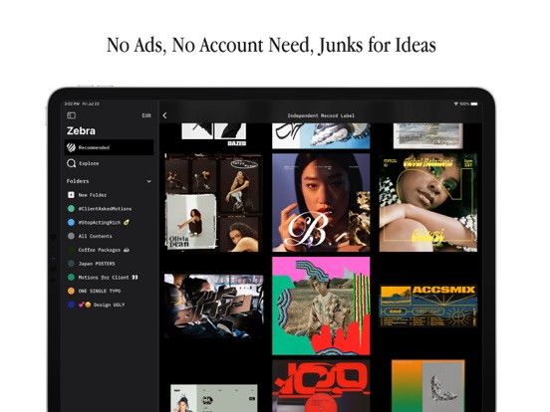Click the Explore magnifier icon
The image size is (550, 412).
point(71,163)
